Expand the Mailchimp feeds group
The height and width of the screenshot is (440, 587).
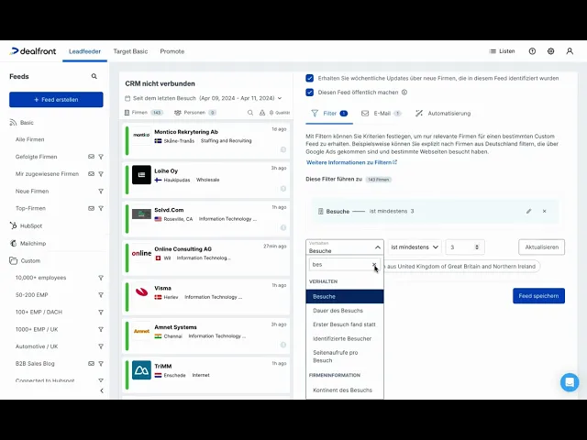(28, 244)
